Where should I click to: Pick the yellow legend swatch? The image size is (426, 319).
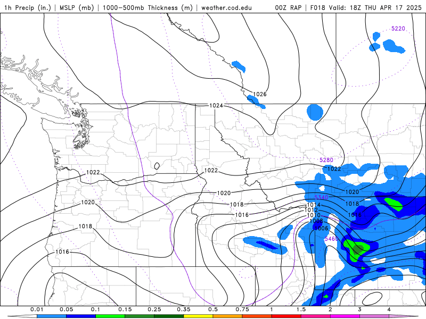tap(198, 316)
